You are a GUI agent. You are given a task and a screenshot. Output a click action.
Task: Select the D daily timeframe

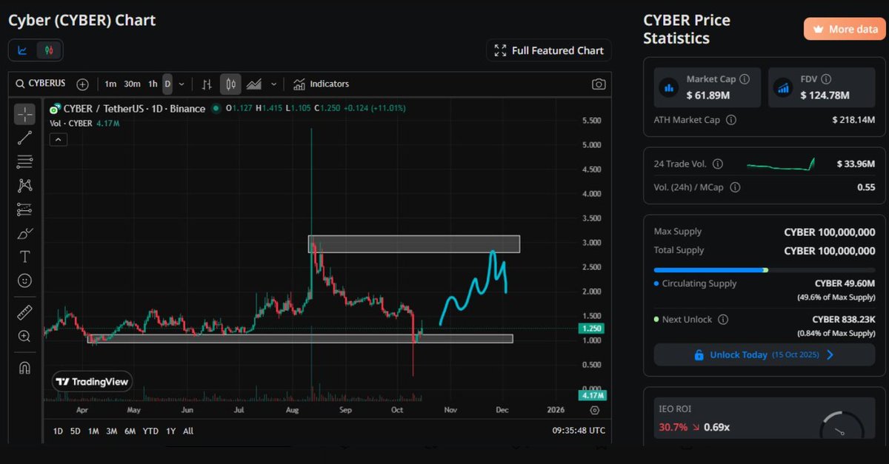167,84
